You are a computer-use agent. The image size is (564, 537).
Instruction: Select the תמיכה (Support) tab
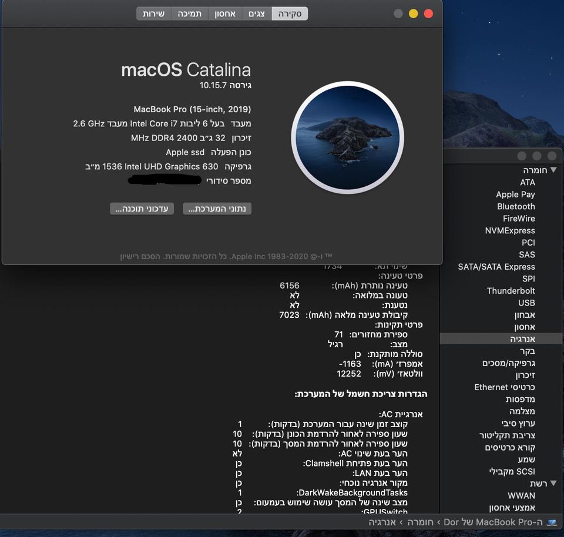click(189, 14)
